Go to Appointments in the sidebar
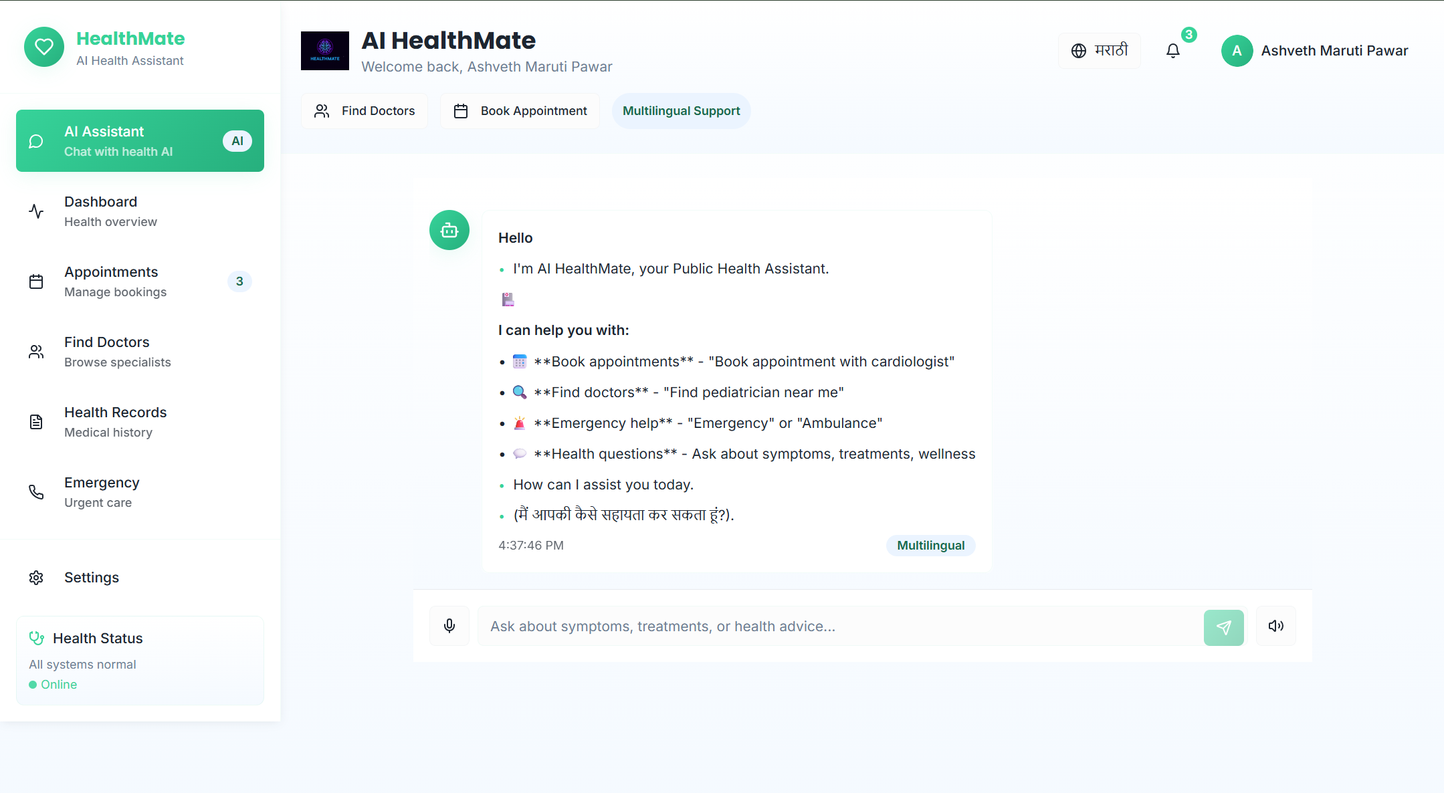This screenshot has width=1444, height=793. coord(140,281)
